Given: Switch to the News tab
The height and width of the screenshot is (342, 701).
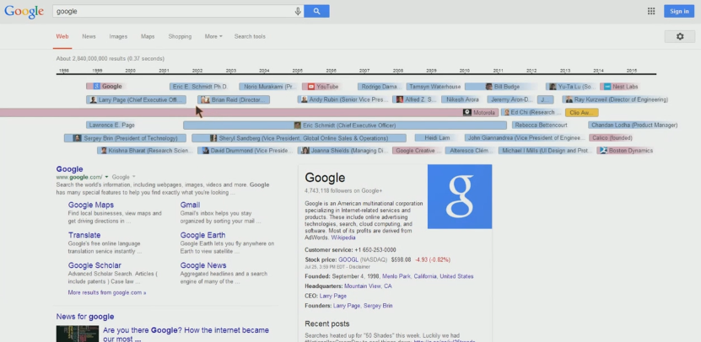Looking at the screenshot, I should (89, 36).
